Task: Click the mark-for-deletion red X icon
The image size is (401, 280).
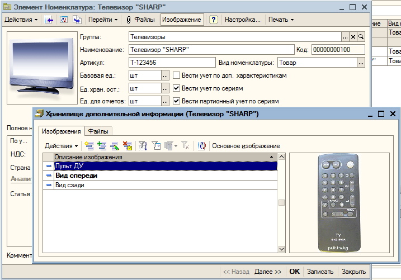Action: [x=128, y=146]
